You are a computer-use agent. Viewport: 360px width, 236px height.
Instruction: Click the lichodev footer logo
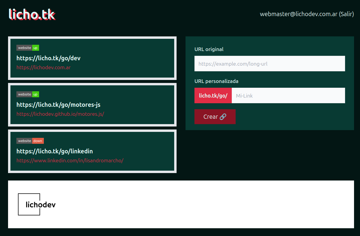[37, 204]
